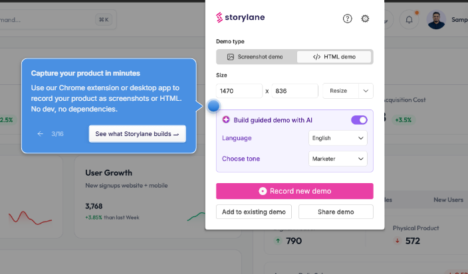Select the New Users tab

[x=448, y=200]
